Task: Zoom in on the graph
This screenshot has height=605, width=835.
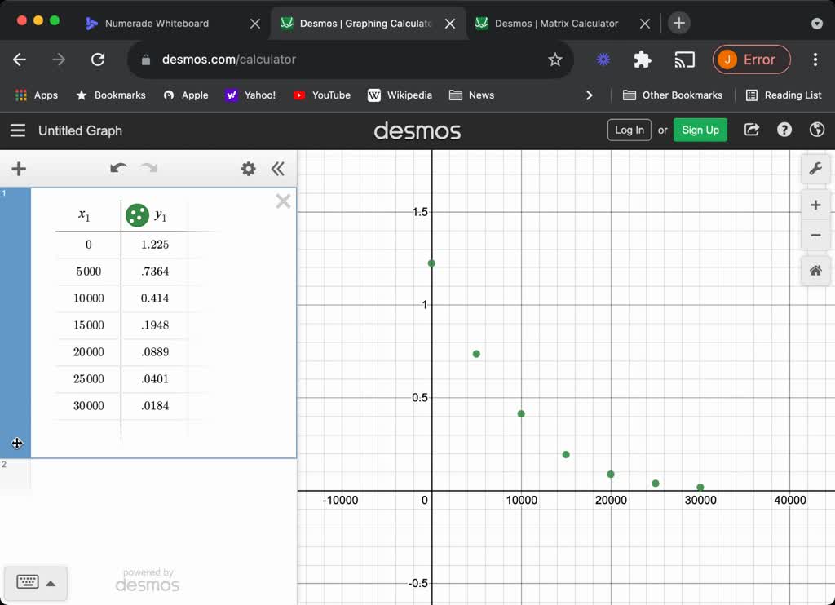Action: (815, 205)
